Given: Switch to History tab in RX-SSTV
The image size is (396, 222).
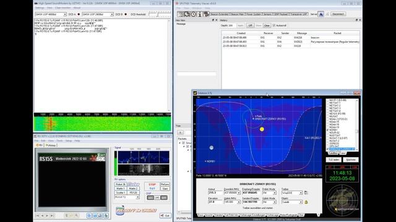Looking at the screenshot, I should coord(51,146).
